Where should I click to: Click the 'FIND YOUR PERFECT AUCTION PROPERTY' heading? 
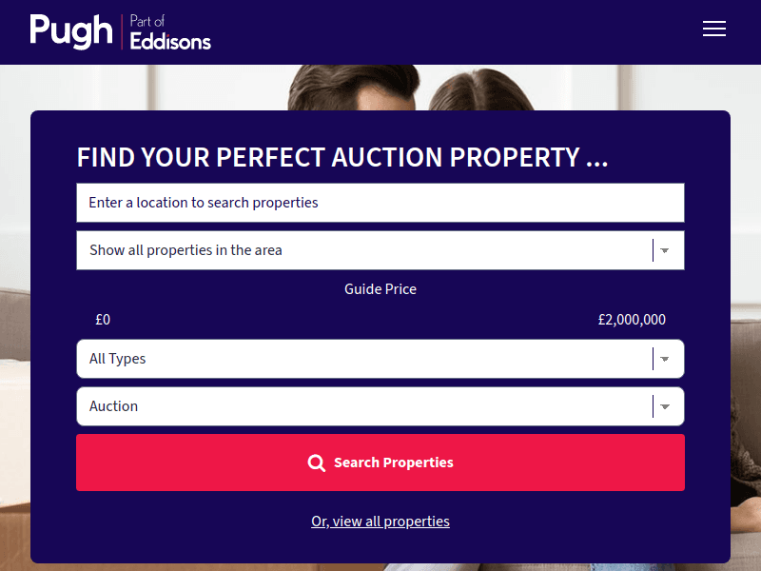(x=341, y=157)
